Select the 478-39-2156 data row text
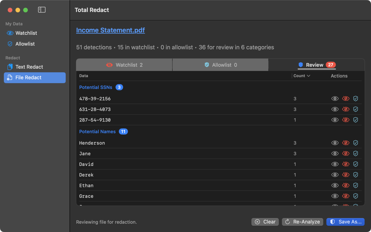 pos(95,99)
